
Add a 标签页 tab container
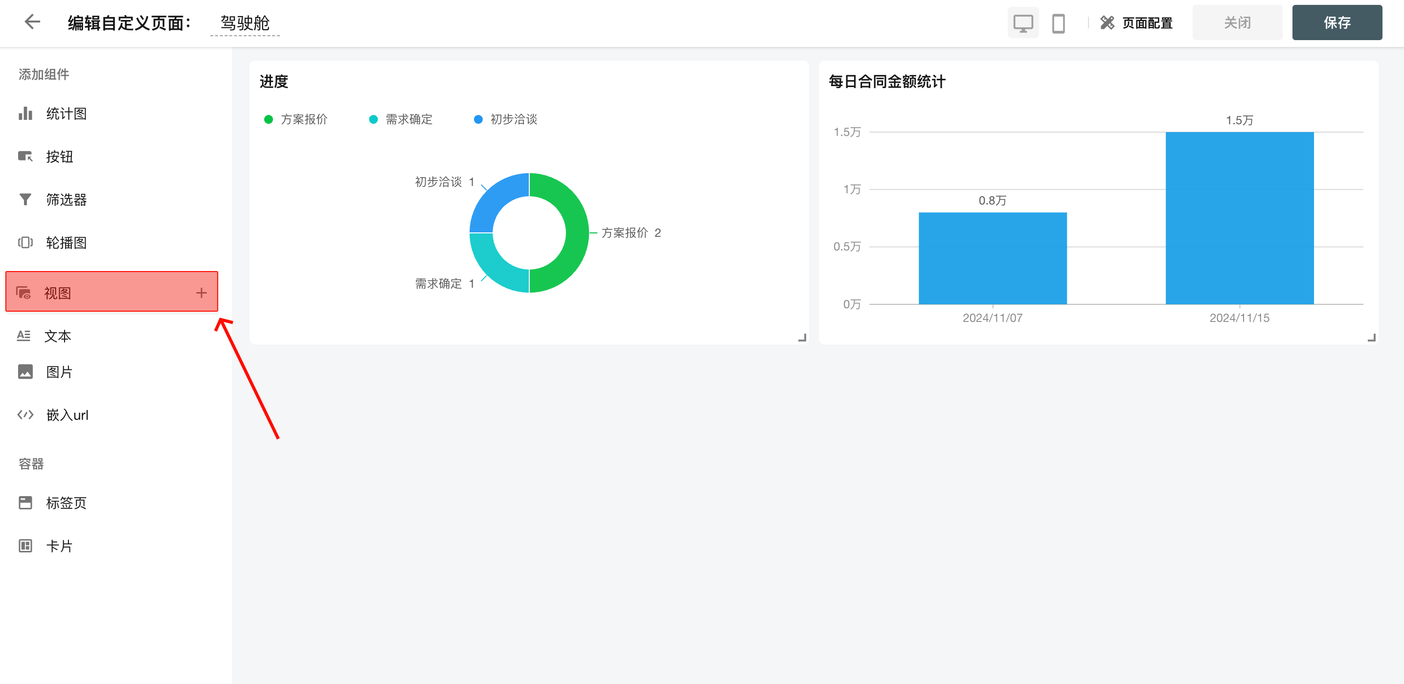[x=66, y=503]
